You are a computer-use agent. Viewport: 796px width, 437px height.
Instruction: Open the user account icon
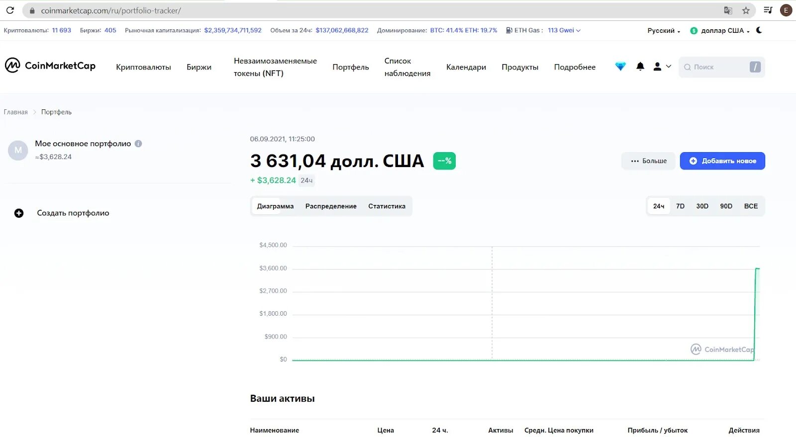coord(657,66)
